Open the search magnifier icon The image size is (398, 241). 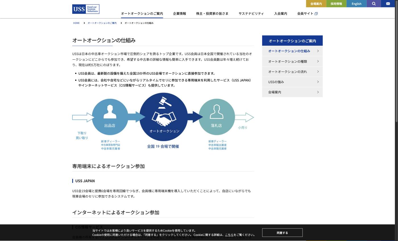click(x=374, y=4)
